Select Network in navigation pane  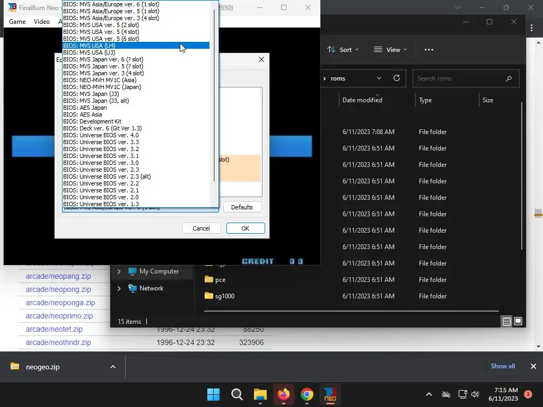(146, 288)
